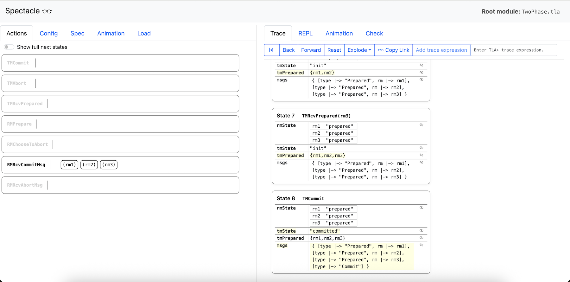Open the Check tab
This screenshot has height=282, width=570.
[x=374, y=33]
